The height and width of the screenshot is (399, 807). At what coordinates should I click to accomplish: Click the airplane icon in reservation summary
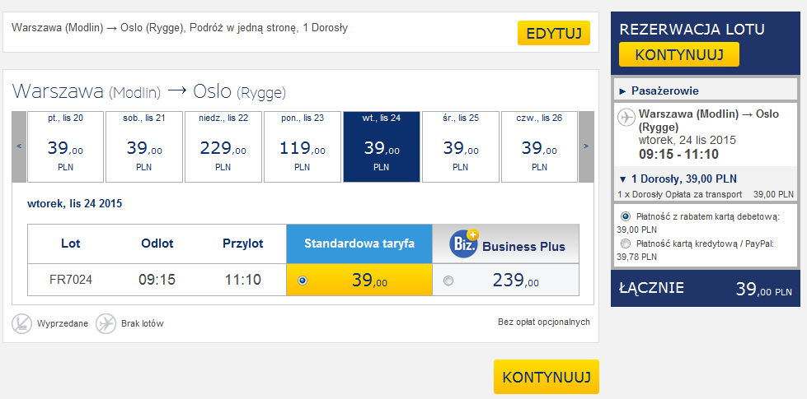click(626, 117)
